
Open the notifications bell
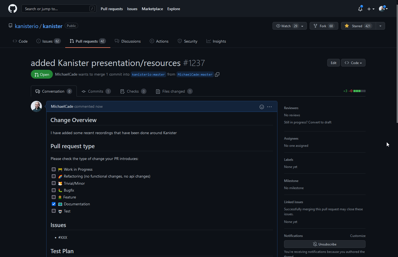click(360, 9)
